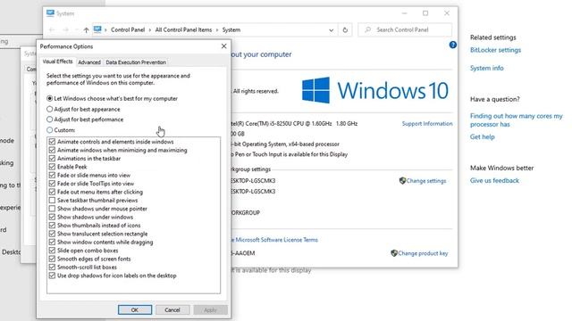This screenshot has height=321, width=572.
Task: Click the forward arrow in System window
Action: pyautogui.click(x=65, y=29)
